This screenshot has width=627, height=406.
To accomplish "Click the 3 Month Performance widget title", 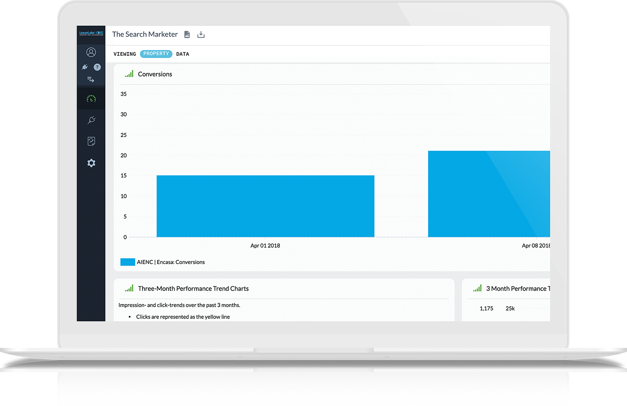I will coord(518,289).
